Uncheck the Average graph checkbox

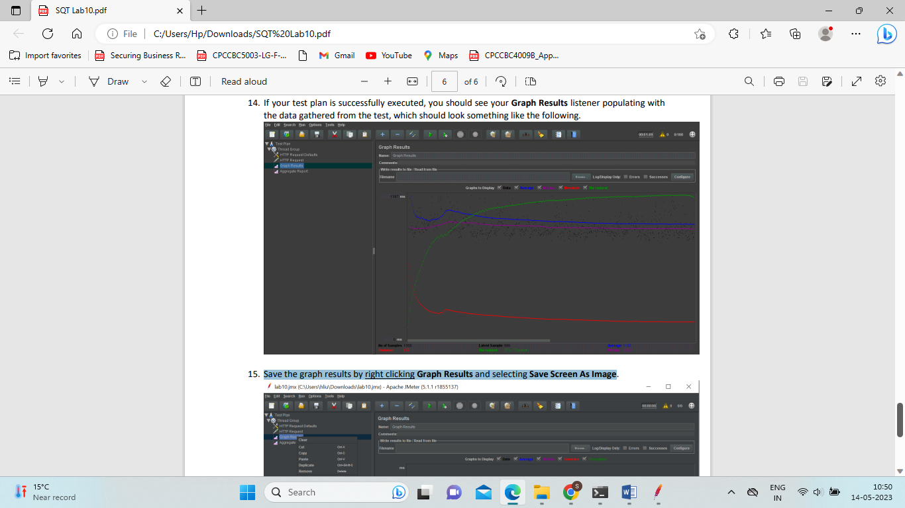click(x=517, y=187)
